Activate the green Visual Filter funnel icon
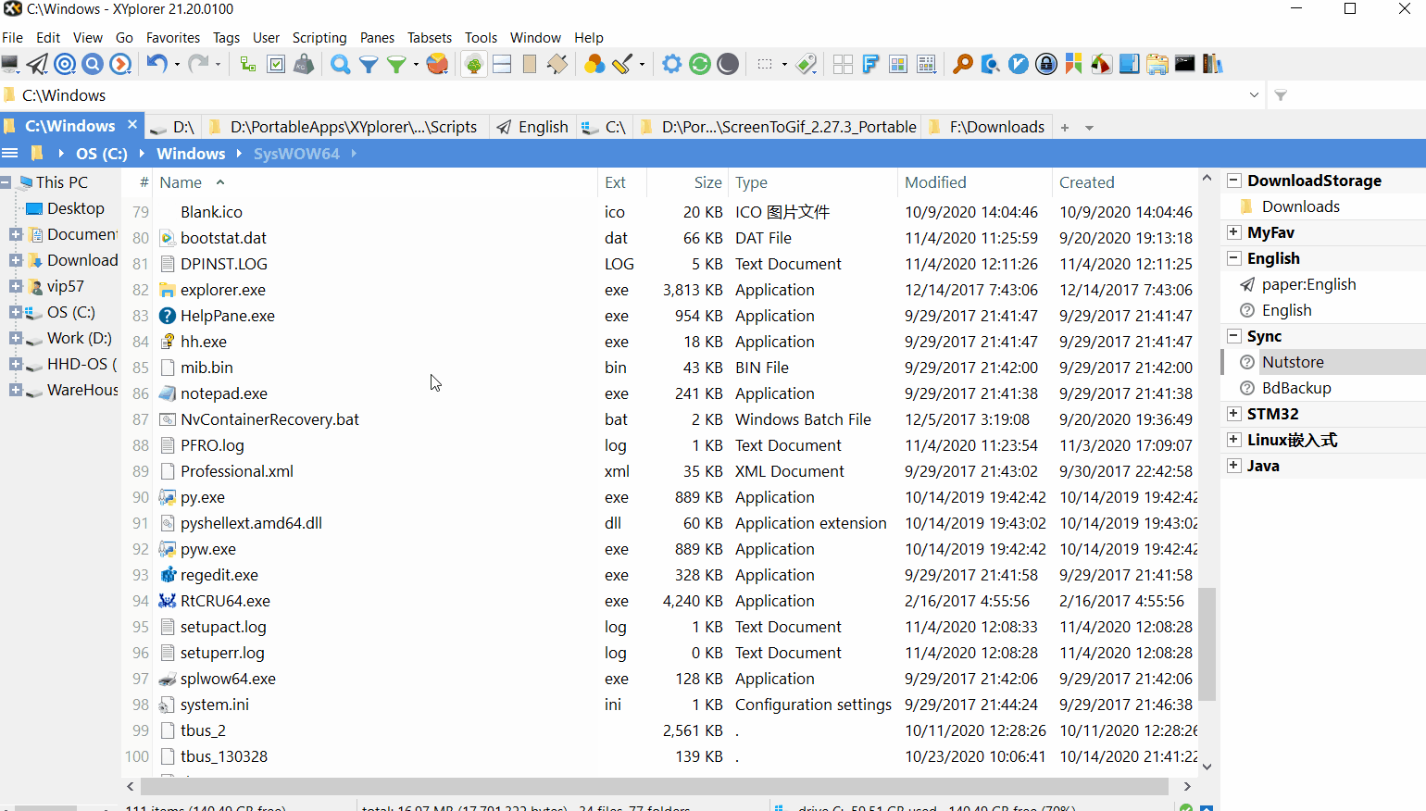Image resolution: width=1426 pixels, height=811 pixels. point(398,64)
